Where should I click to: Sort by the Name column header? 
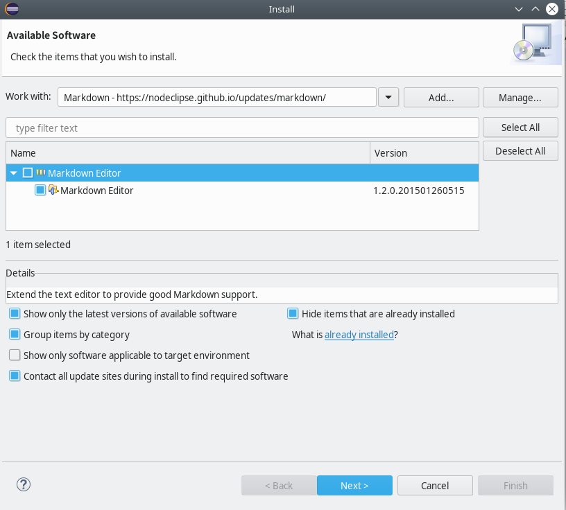point(188,153)
